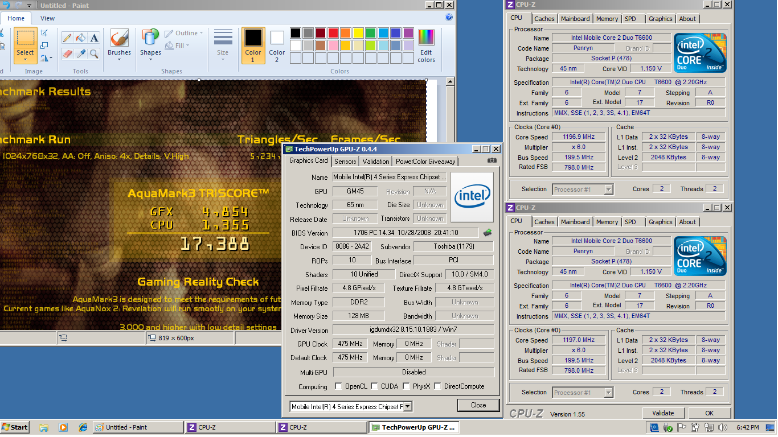Open Windows Explorer from taskbar
The image size is (778, 437).
[x=44, y=427]
